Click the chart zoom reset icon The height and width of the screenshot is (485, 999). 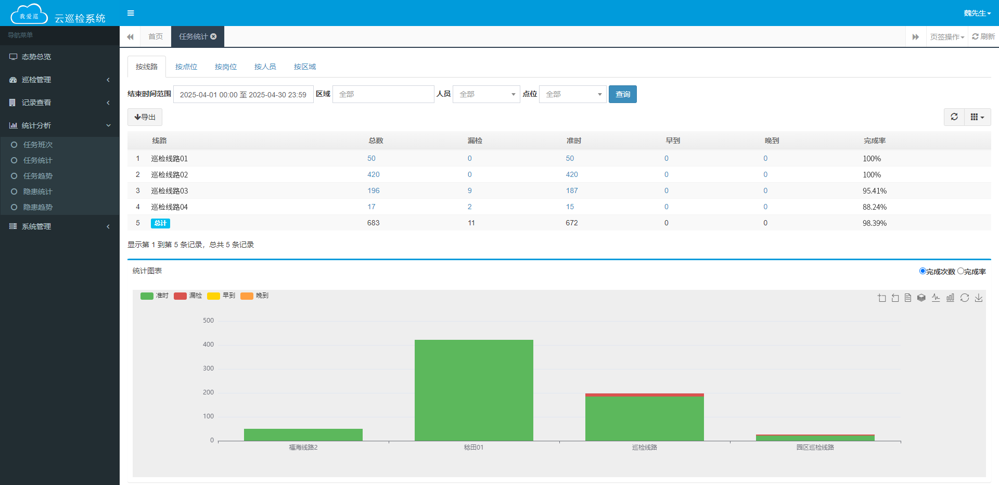point(895,298)
